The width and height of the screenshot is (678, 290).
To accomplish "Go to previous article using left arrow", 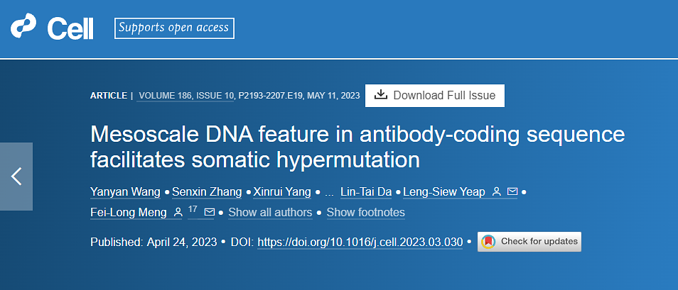I will 16,177.
